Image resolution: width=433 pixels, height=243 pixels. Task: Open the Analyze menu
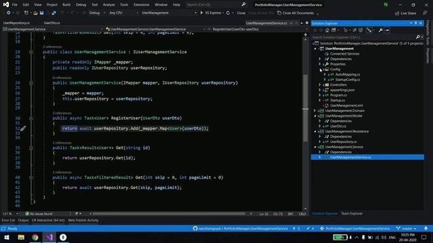108,5
